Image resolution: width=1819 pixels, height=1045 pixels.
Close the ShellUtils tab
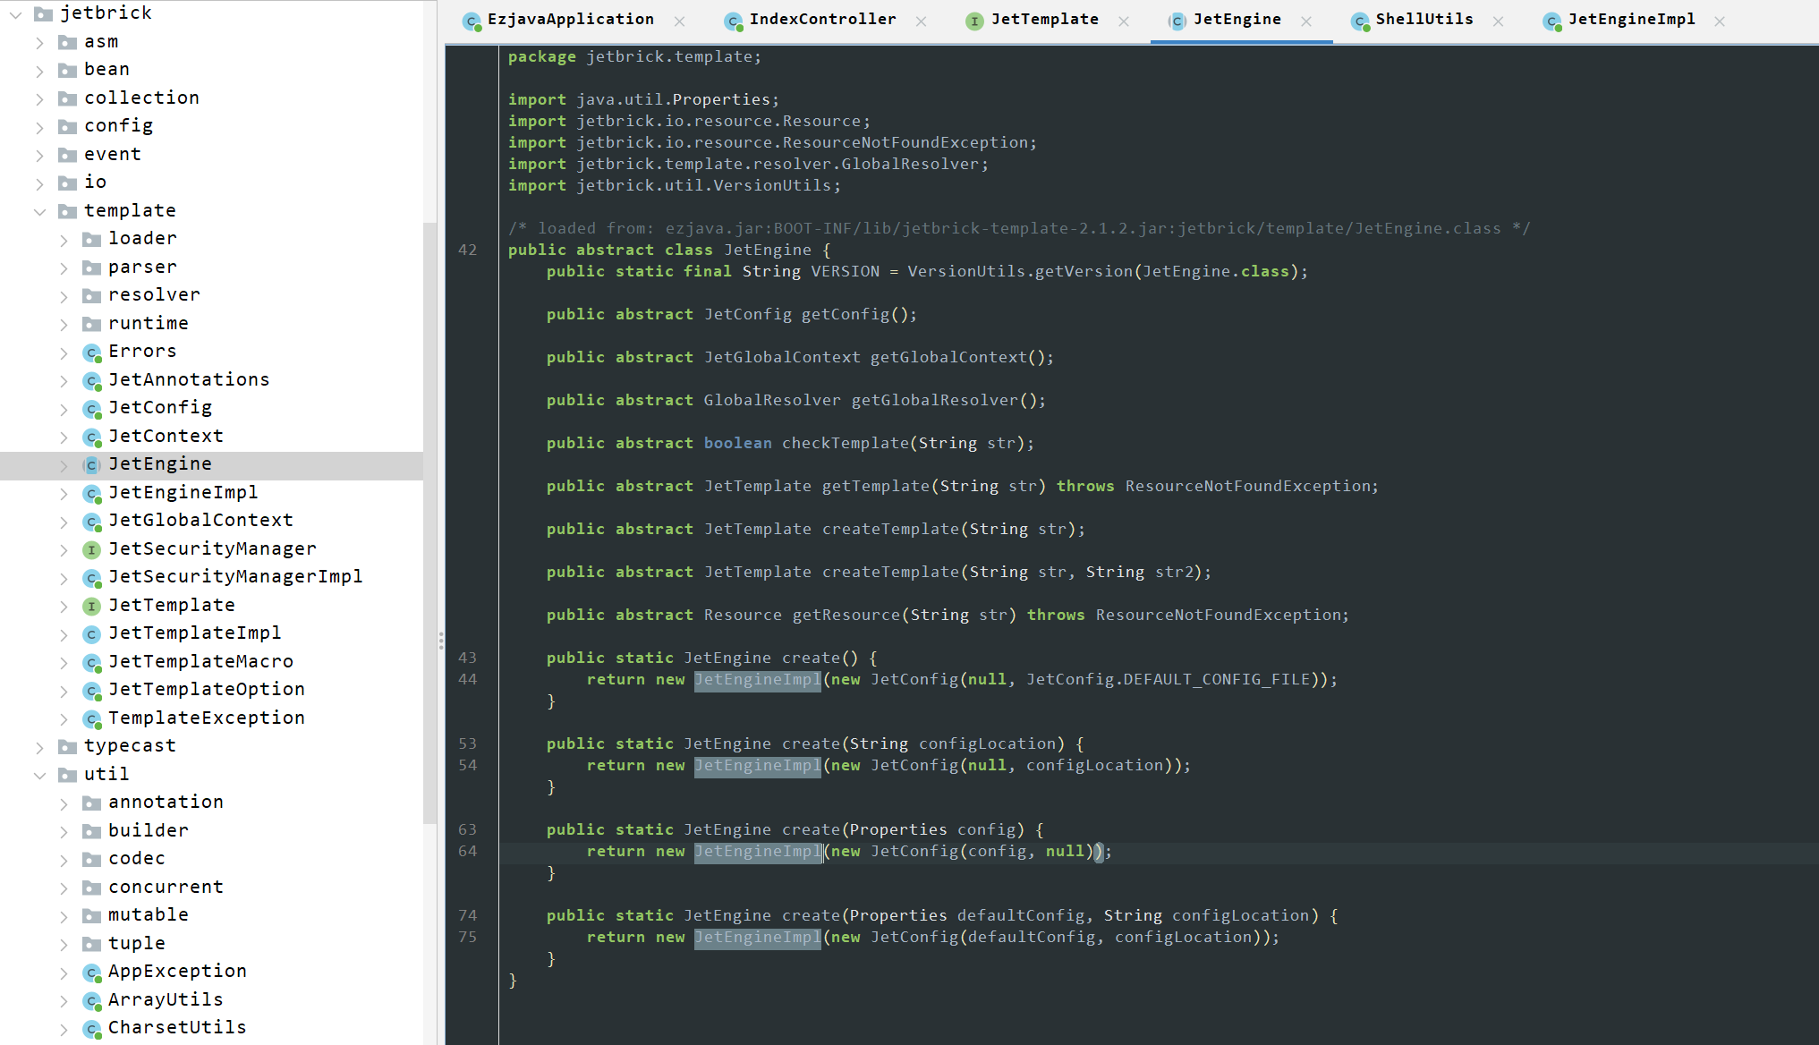pos(1498,21)
